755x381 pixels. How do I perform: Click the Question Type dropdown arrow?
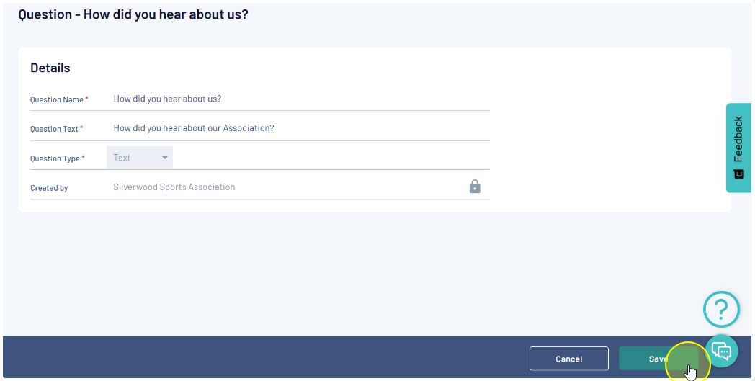[165, 158]
